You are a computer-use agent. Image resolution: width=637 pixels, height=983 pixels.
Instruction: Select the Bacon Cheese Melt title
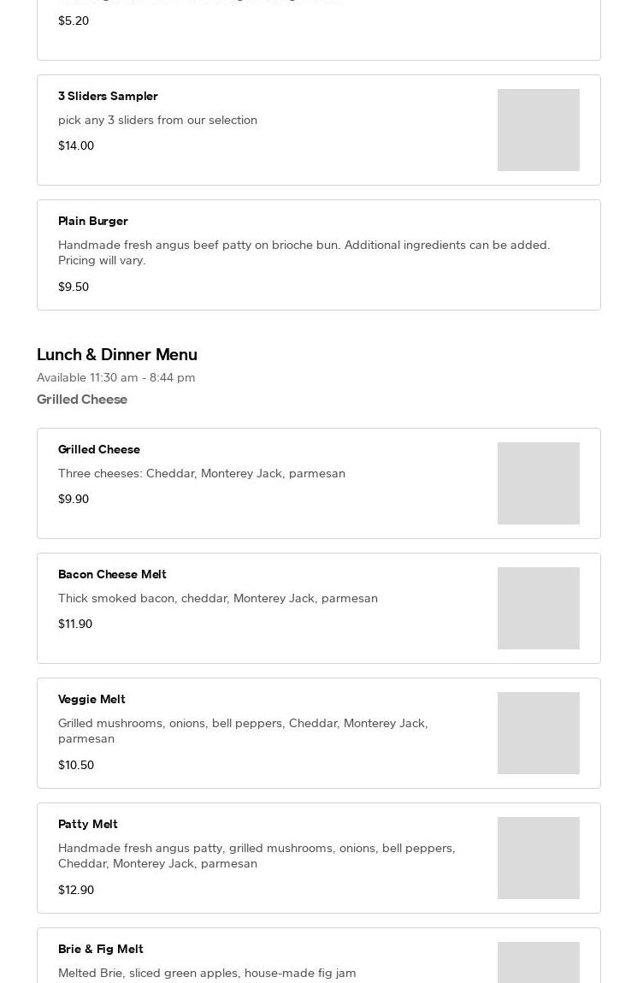112,574
